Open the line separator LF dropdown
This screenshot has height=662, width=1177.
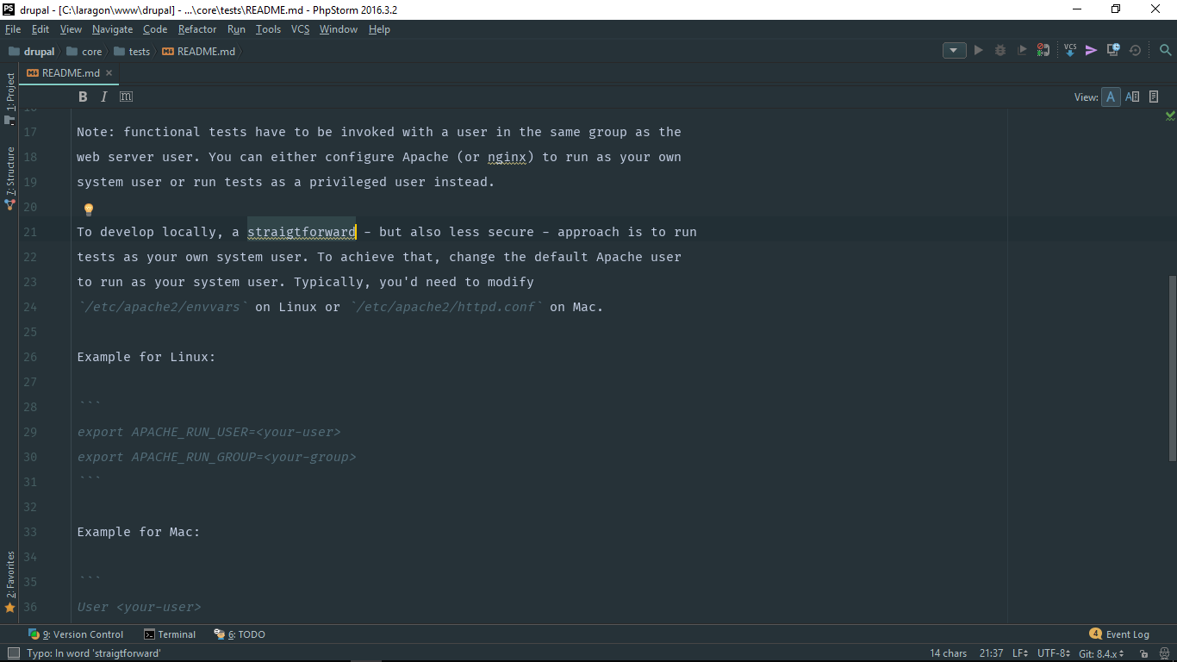[x=1019, y=653]
